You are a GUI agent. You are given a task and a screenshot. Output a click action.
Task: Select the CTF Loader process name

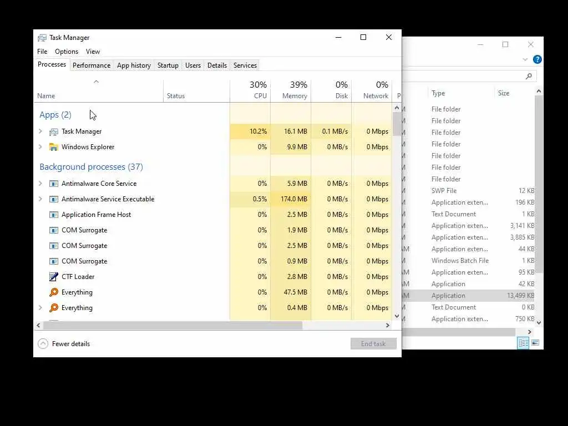[78, 277]
